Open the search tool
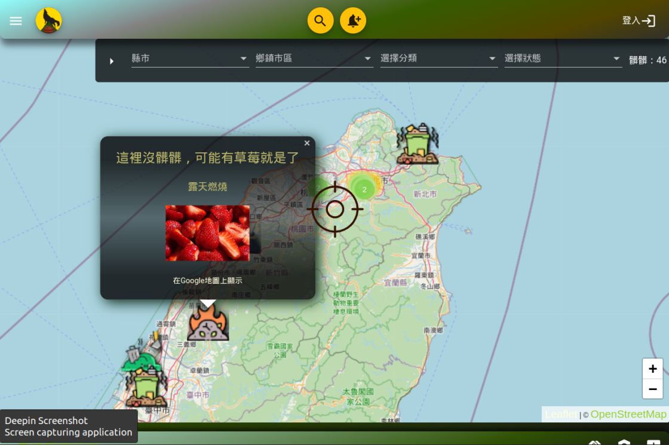669x445 pixels. 320,20
